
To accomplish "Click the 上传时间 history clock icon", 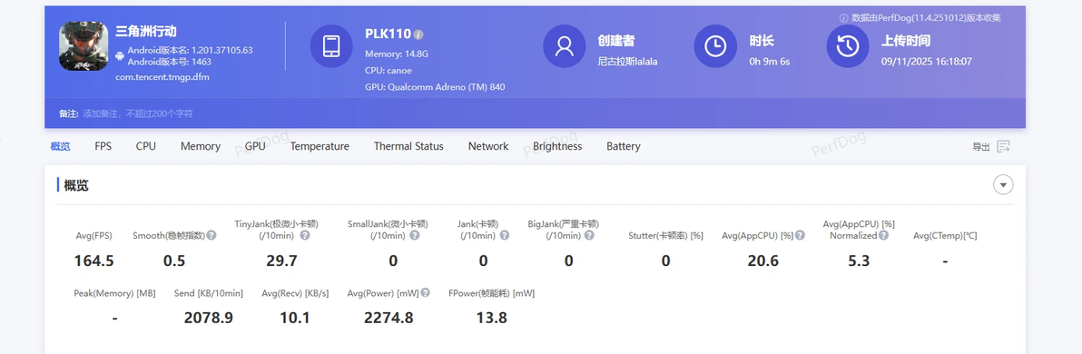I will pyautogui.click(x=848, y=46).
